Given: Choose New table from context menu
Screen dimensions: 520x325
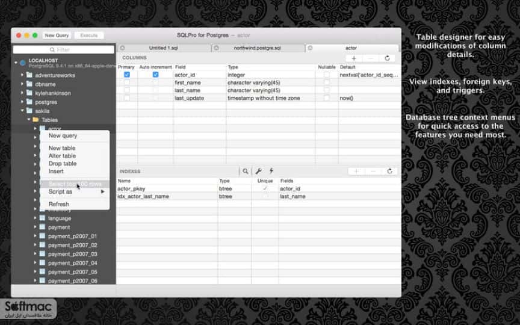Looking at the screenshot, I should click(75, 148).
